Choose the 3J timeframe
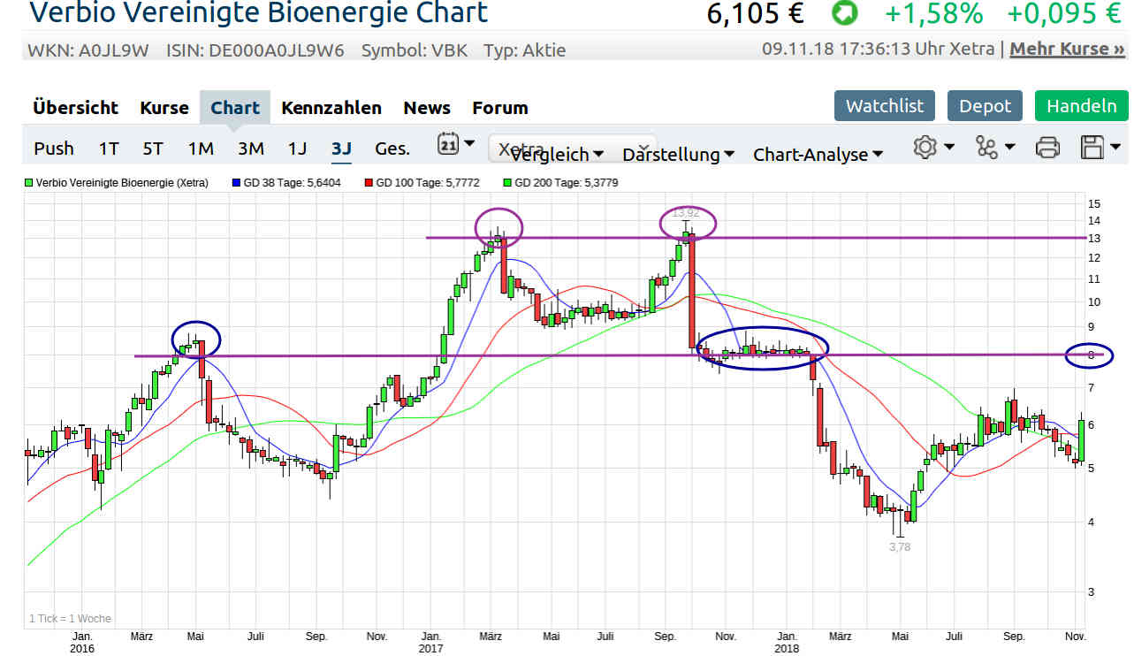The image size is (1134, 656). click(341, 148)
